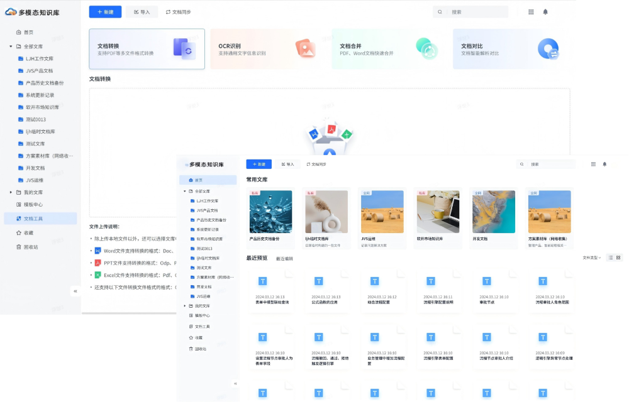The height and width of the screenshot is (402, 629).
Task: Open 模板中心 in back window sidebar
Action: pyautogui.click(x=30, y=204)
